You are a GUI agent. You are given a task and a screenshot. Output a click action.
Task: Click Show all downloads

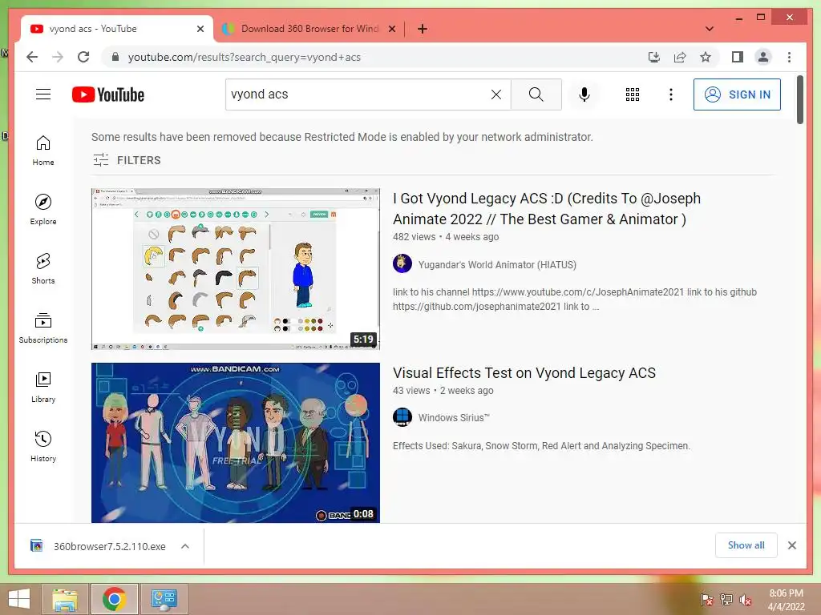tap(746, 545)
